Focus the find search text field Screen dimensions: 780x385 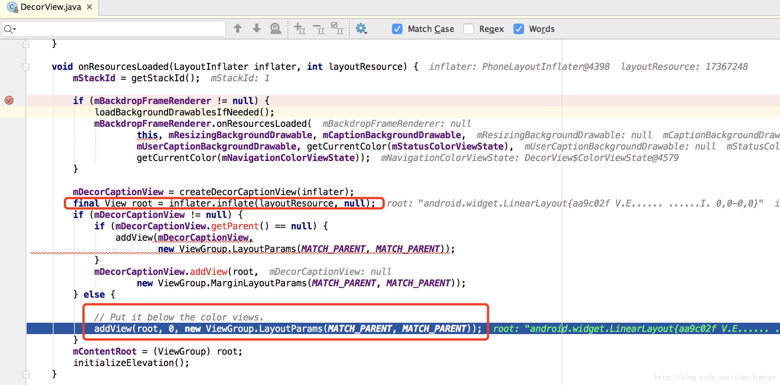[114, 29]
